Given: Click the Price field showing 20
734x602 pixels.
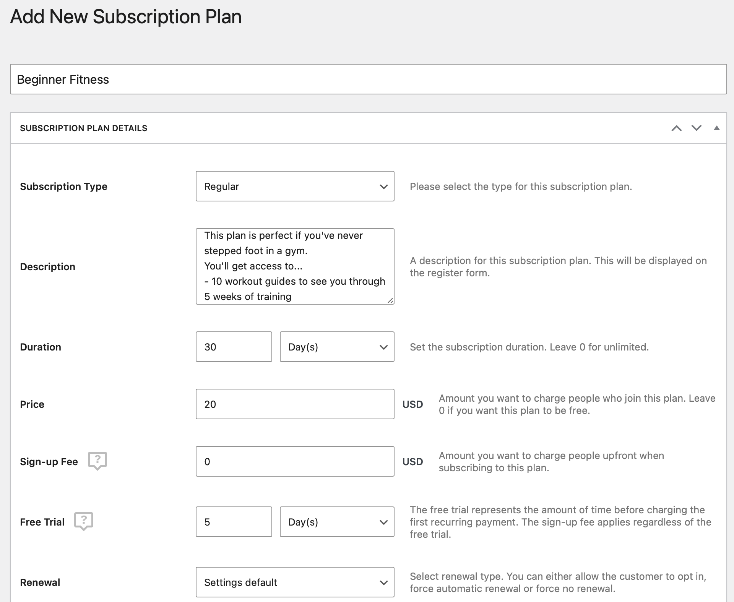Looking at the screenshot, I should 295,404.
